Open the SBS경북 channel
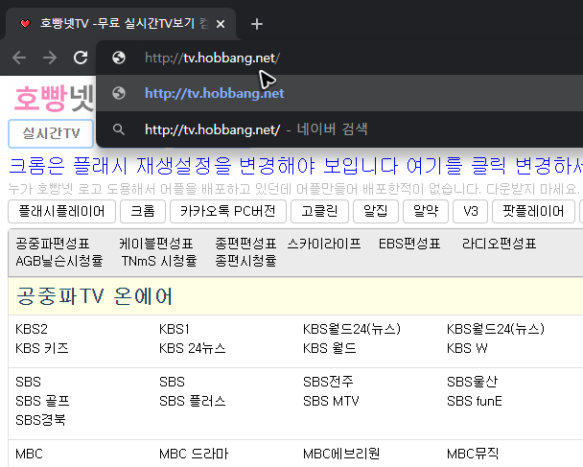The image size is (583, 467). pos(40,421)
